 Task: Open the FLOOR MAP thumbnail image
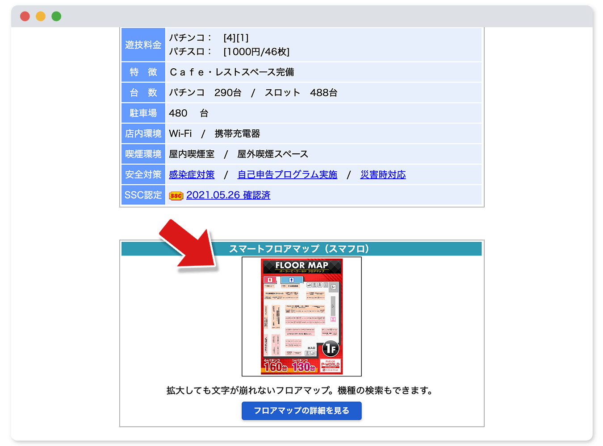301,316
